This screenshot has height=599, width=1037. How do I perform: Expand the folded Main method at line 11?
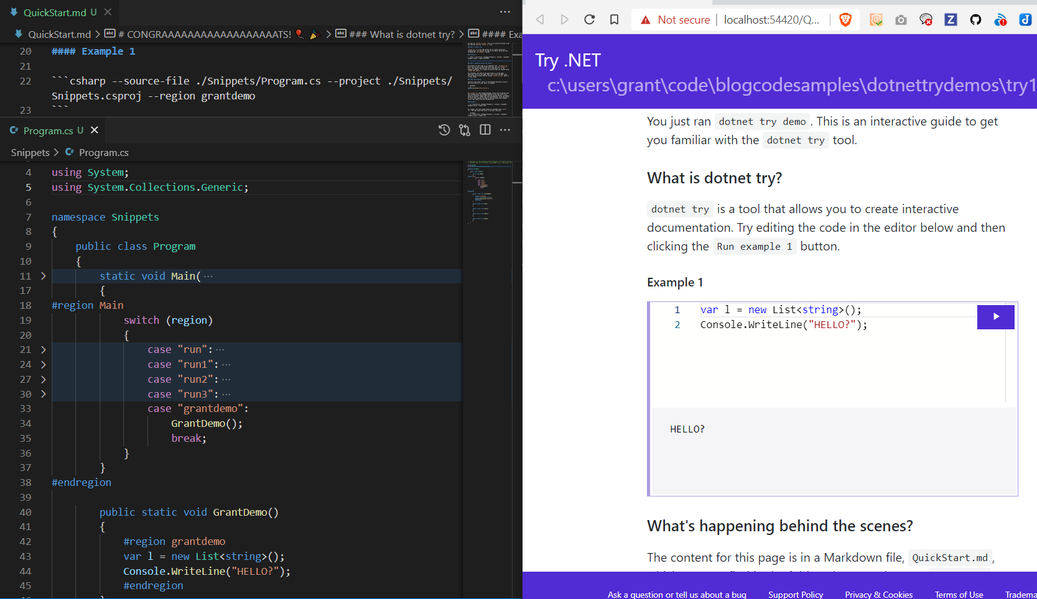click(43, 276)
